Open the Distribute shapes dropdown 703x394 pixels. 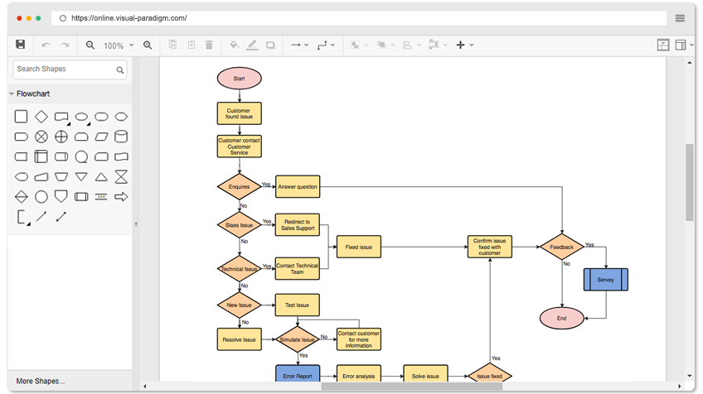[438, 45]
